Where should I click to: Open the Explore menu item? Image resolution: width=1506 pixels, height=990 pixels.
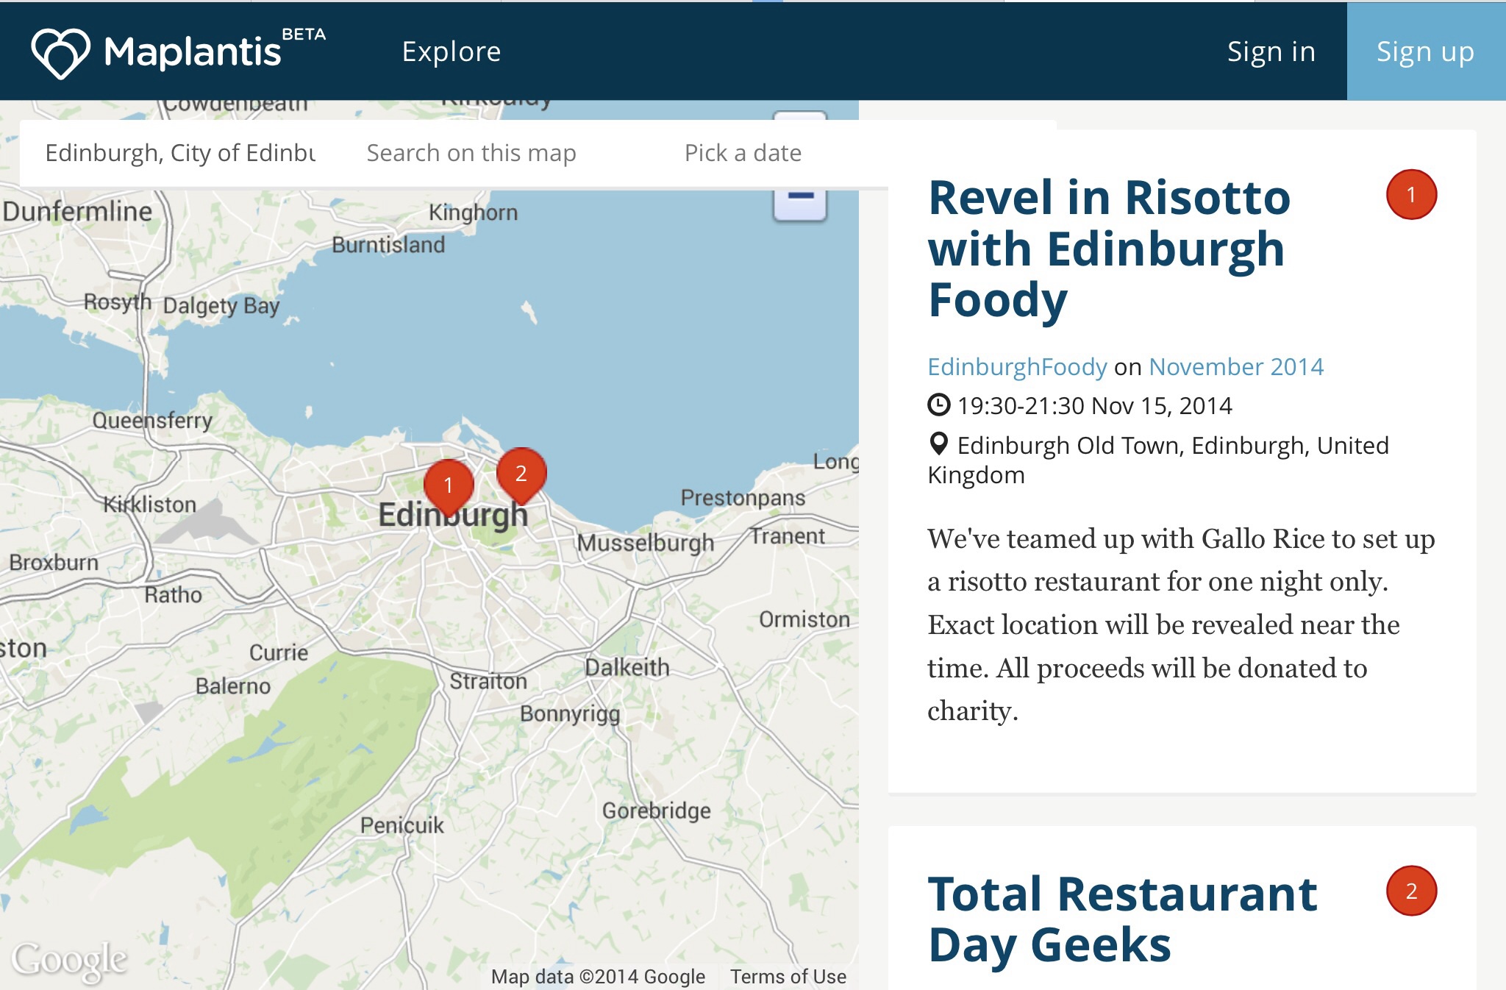click(x=452, y=51)
